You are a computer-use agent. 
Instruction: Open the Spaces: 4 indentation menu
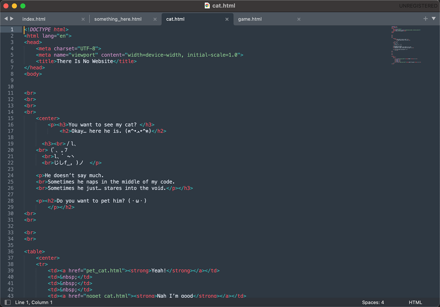(x=373, y=302)
